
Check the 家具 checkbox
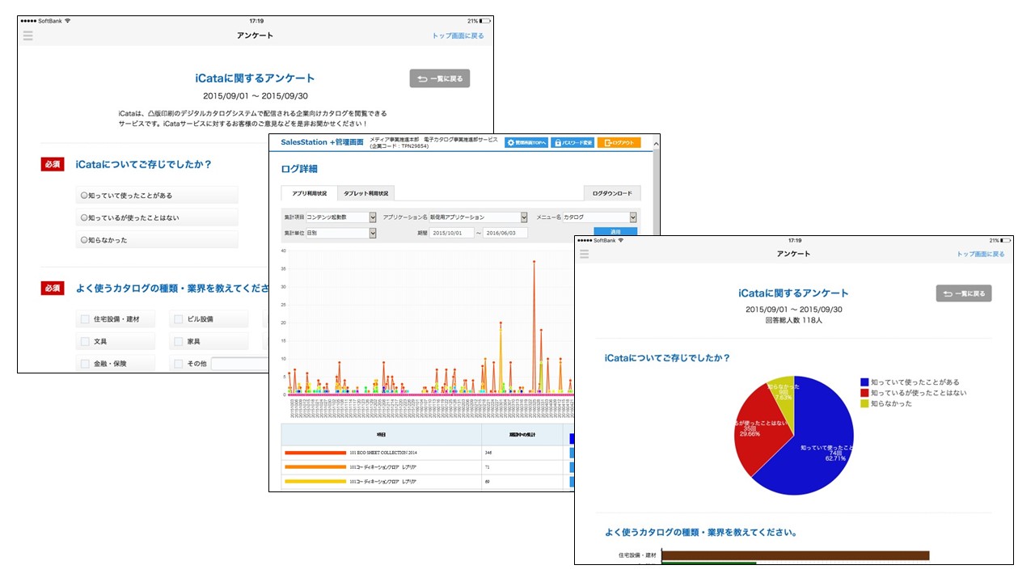click(x=179, y=342)
